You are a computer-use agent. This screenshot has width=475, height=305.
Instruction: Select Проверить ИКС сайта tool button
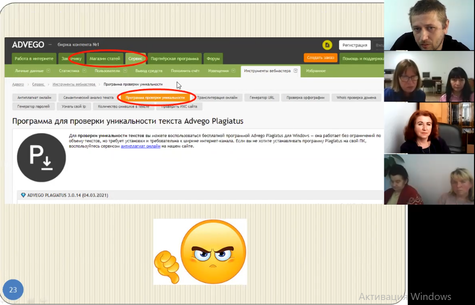click(179, 106)
